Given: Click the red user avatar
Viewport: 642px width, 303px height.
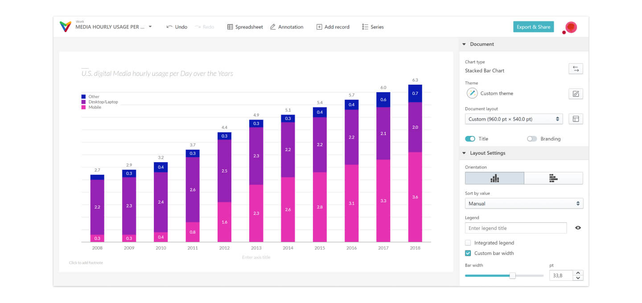Looking at the screenshot, I should [571, 27].
